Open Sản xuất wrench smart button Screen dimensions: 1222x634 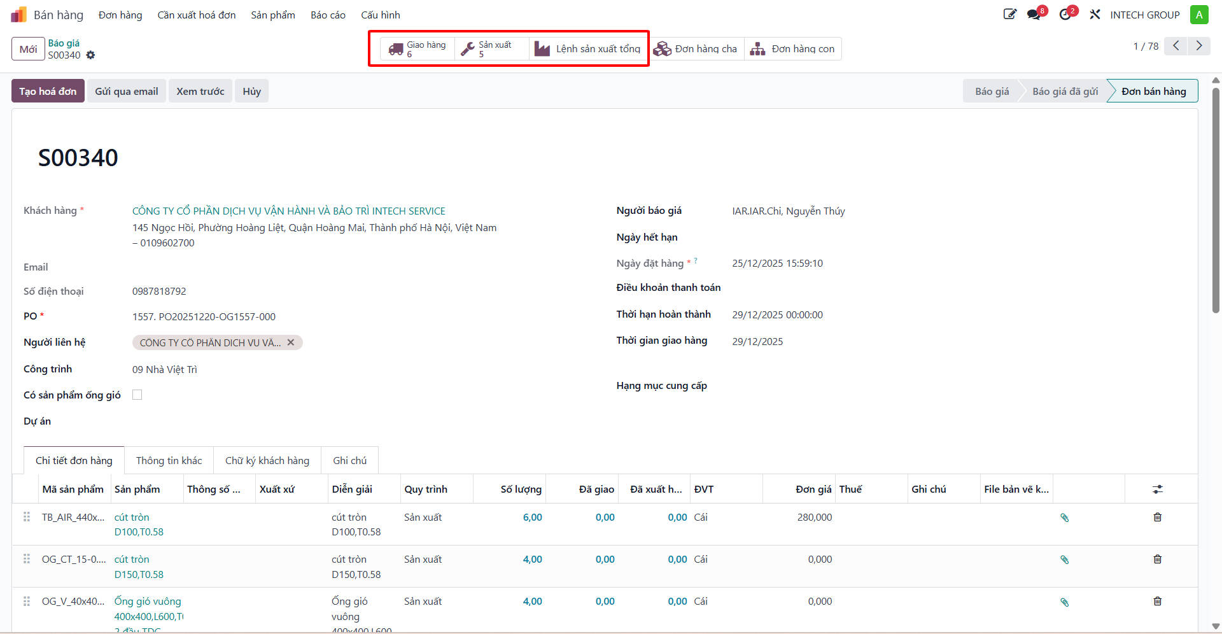(491, 49)
